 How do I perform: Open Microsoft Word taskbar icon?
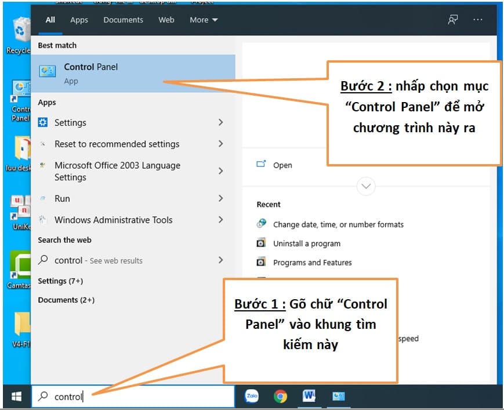click(x=309, y=397)
